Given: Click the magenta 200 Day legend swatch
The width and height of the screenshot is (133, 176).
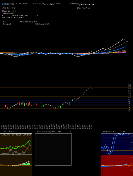Looking at the screenshot, I should click(x=3, y=11).
